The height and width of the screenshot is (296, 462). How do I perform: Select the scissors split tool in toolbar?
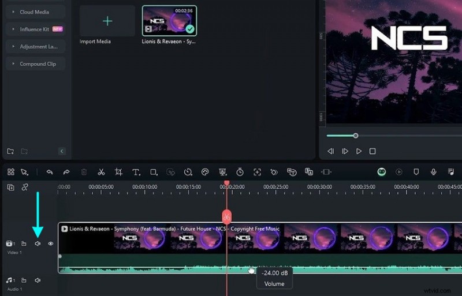coord(101,172)
